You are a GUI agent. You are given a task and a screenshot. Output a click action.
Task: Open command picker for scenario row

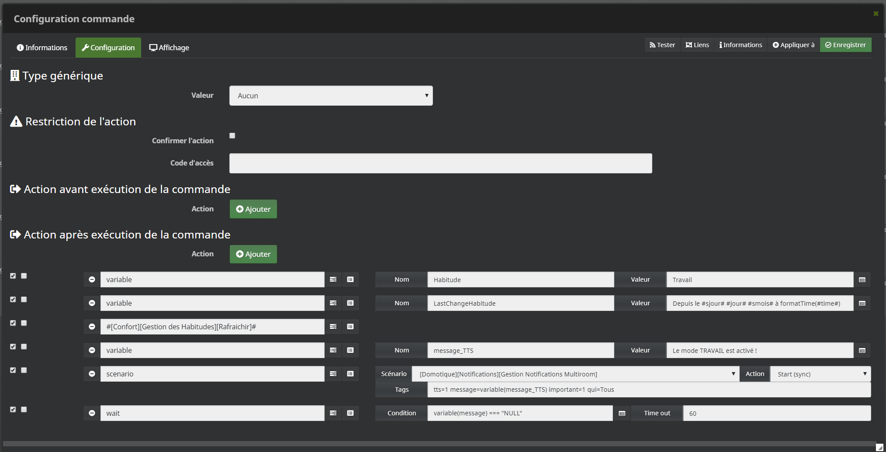click(350, 374)
